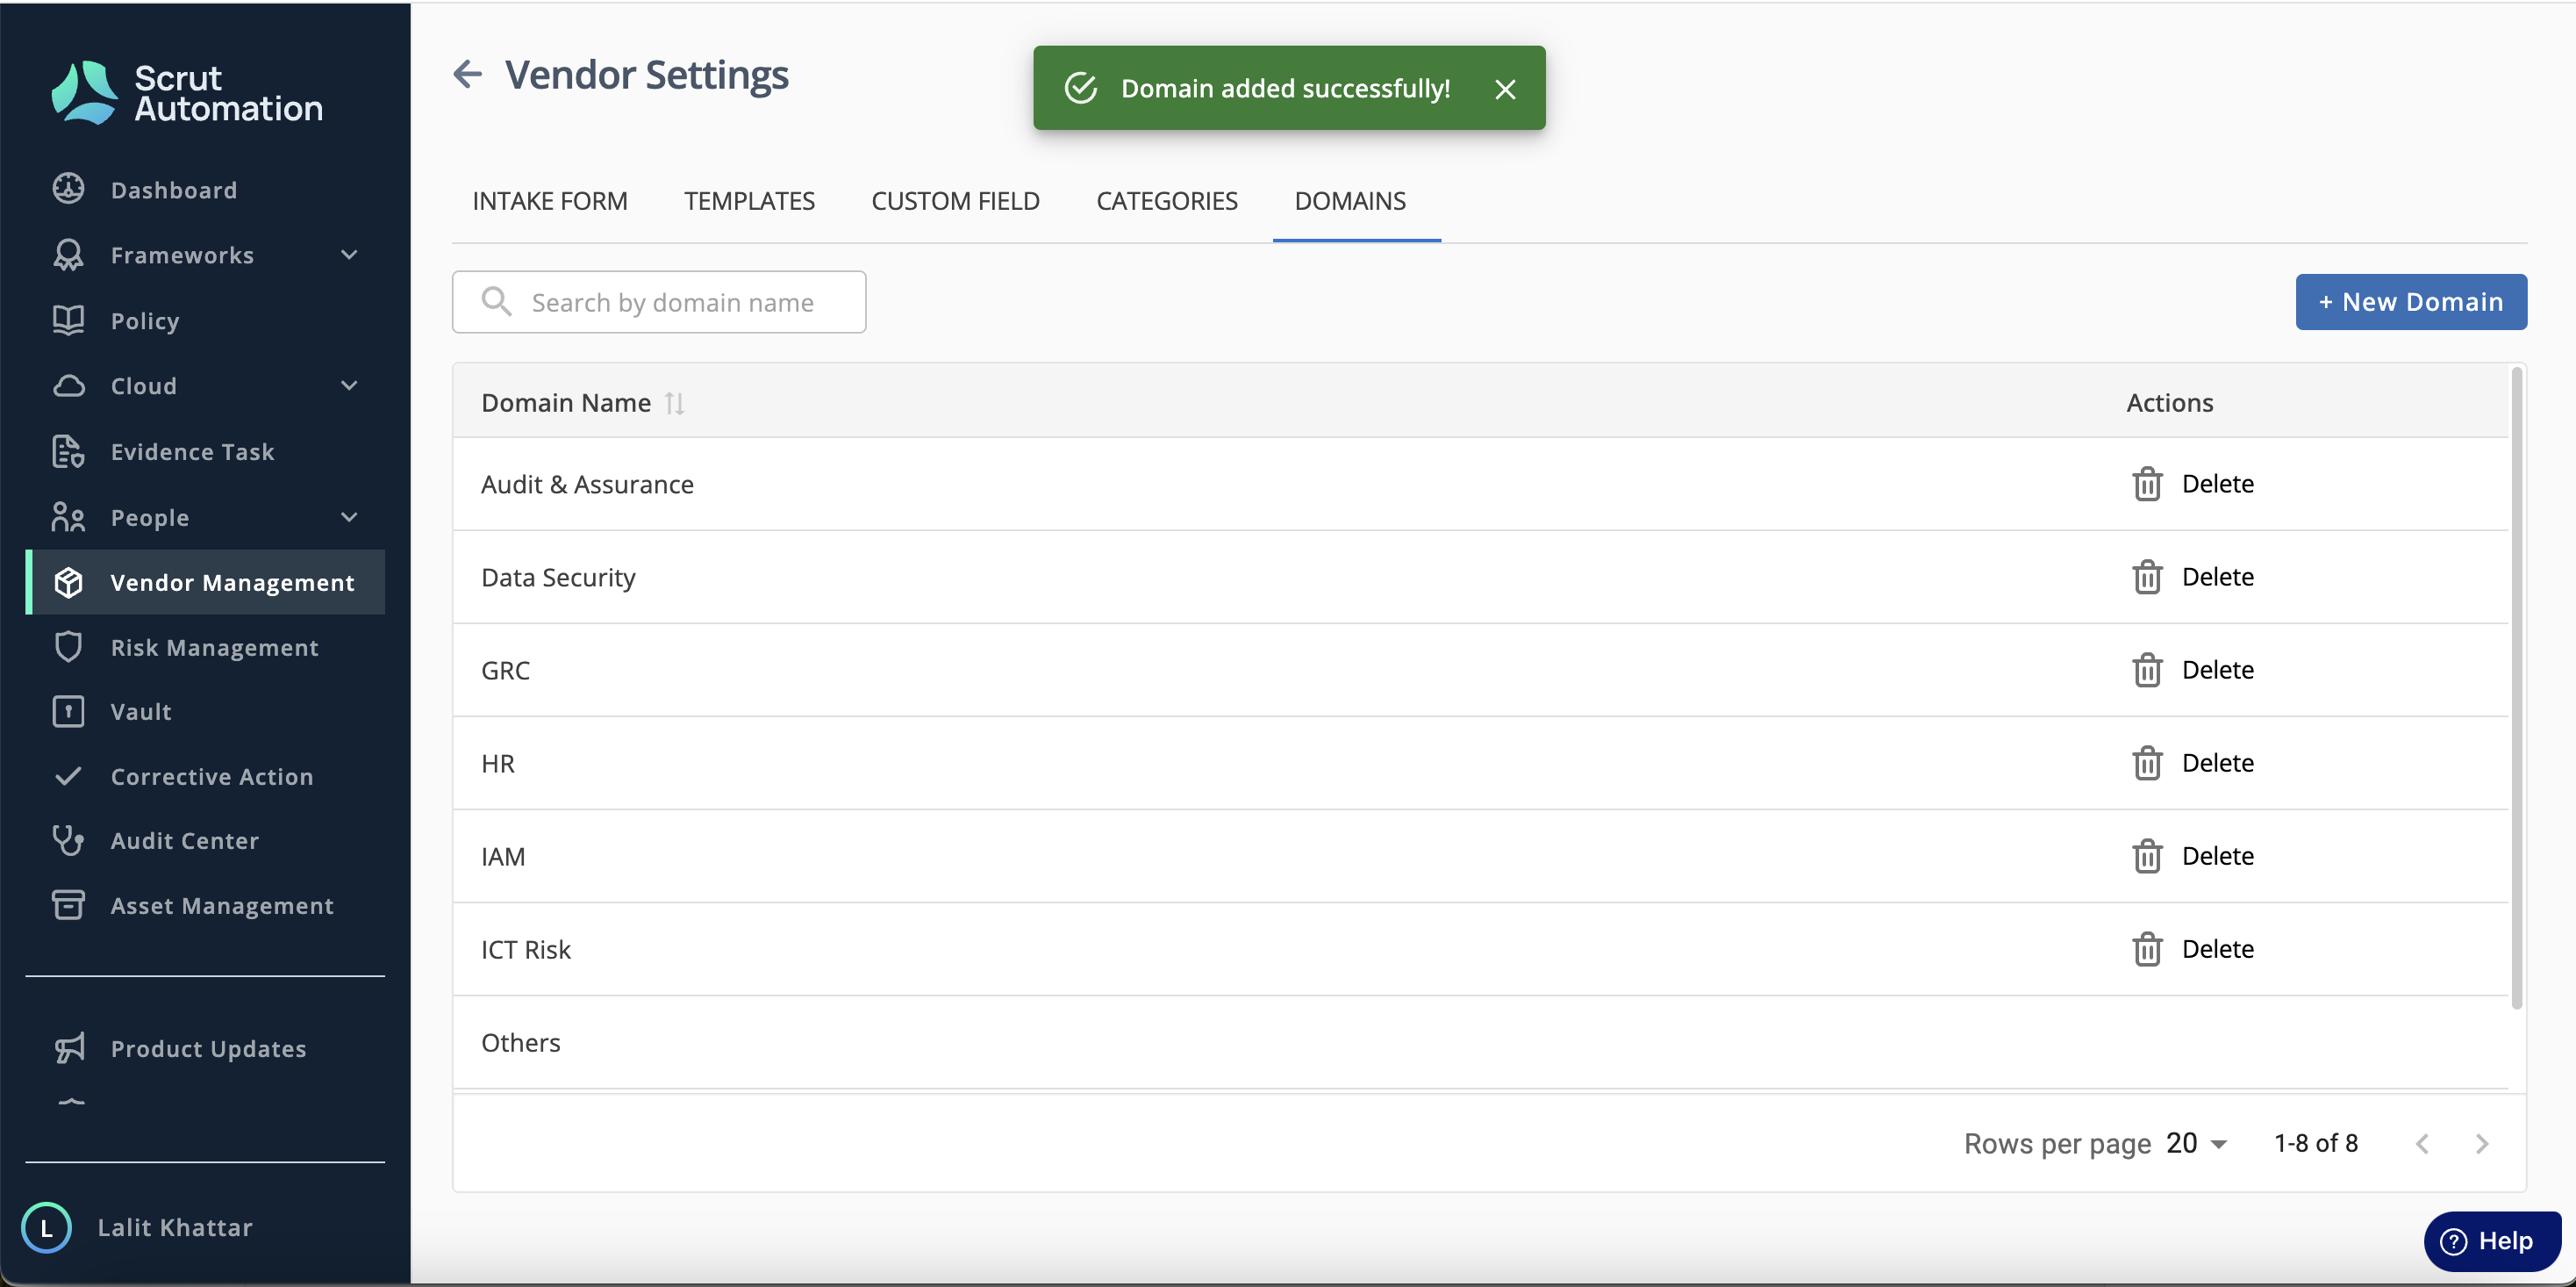Click the Cloud sidebar icon
The width and height of the screenshot is (2576, 1287).
(x=68, y=385)
